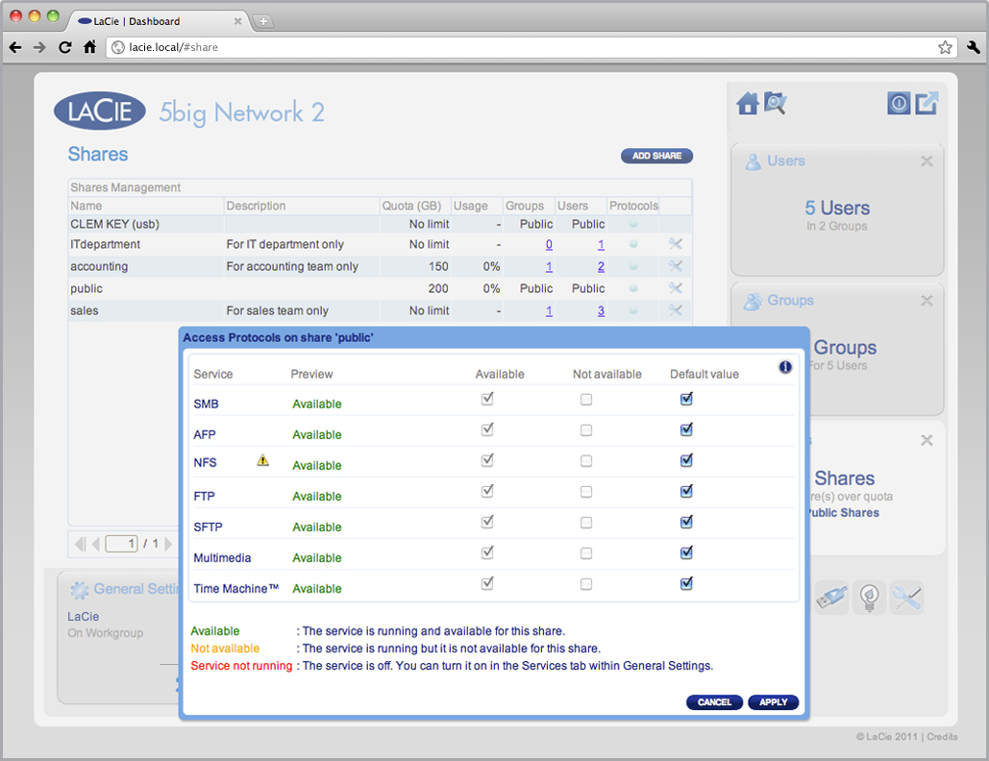The width and height of the screenshot is (989, 761).
Task: Click the logout arrow icon
Action: 926,104
